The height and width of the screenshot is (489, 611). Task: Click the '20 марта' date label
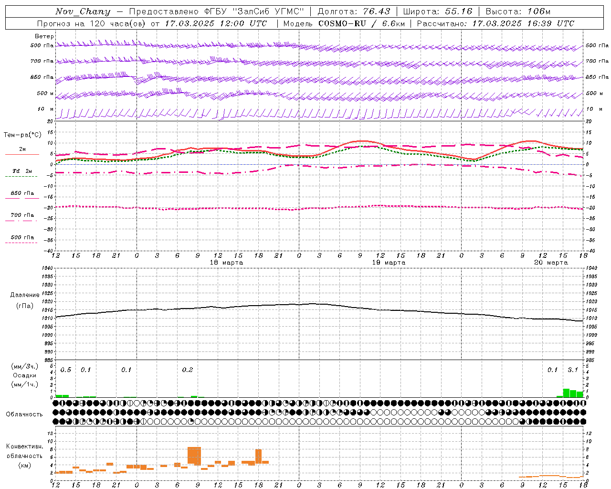pos(551,263)
